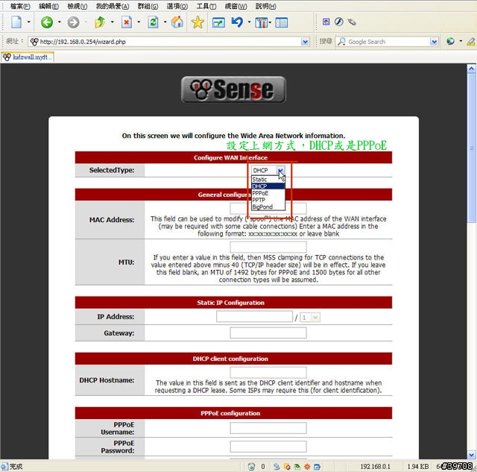The height and width of the screenshot is (472, 477).
Task: Open the 工具(T) menu
Action: point(206,6)
